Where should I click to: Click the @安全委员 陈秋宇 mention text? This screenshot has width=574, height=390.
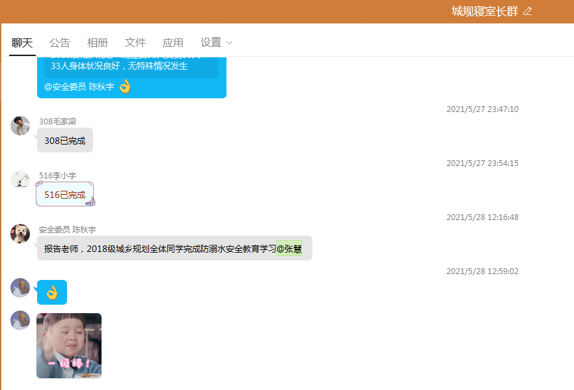coord(79,87)
